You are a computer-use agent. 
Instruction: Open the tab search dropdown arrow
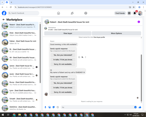click(2, 2)
